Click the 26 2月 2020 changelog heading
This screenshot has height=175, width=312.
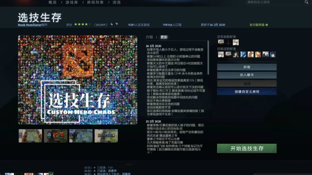153,46
